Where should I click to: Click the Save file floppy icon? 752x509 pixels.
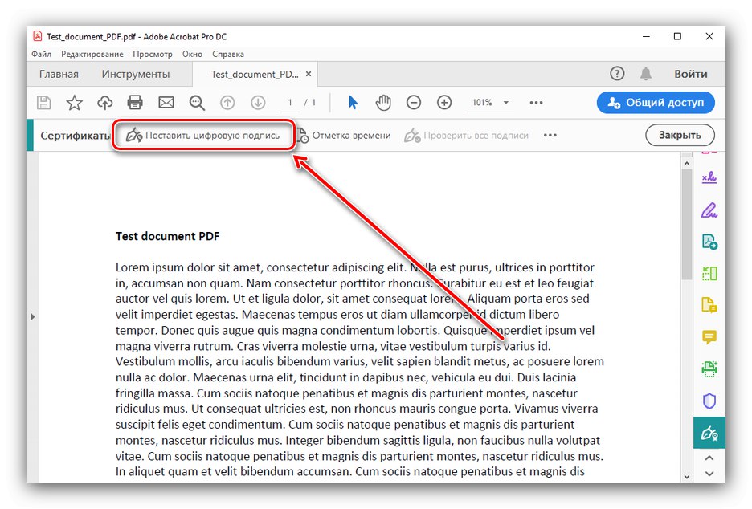point(43,103)
